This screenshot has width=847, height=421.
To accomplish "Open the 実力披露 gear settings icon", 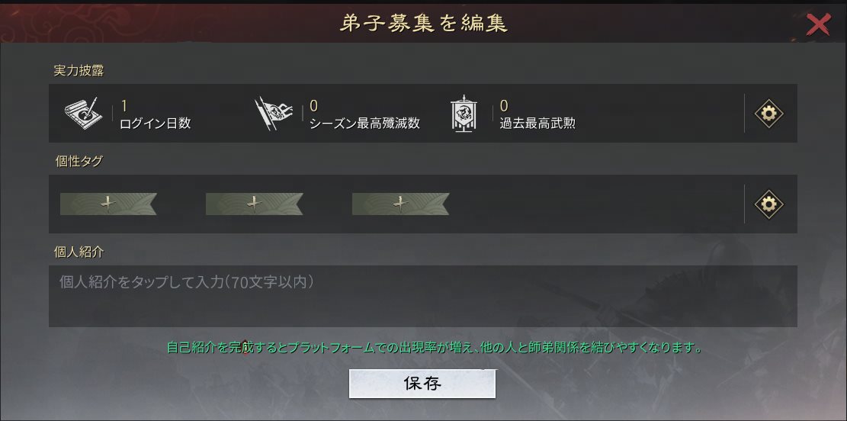I will pos(768,114).
